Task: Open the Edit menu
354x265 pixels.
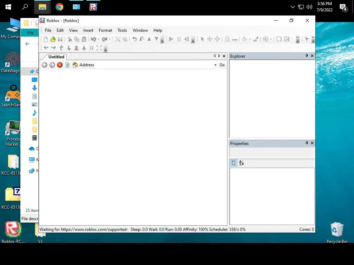Action: [60, 30]
